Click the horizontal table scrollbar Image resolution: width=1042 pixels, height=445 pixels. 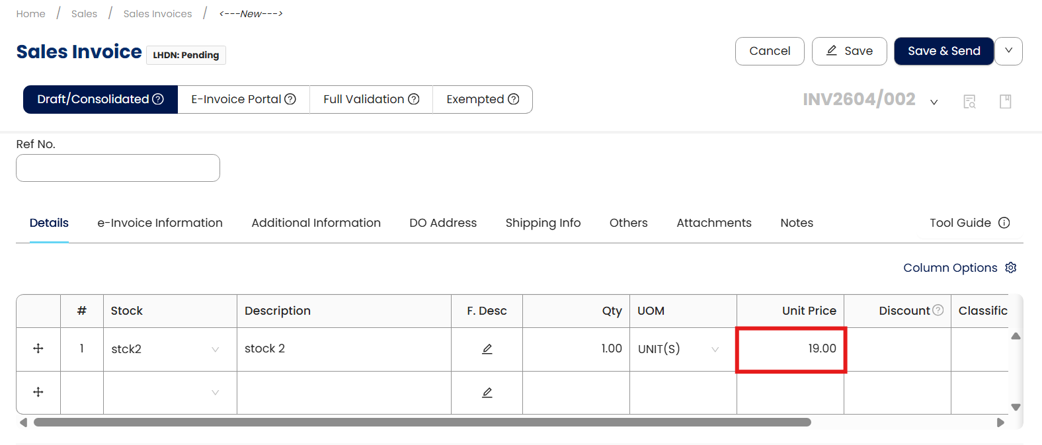coord(422,423)
